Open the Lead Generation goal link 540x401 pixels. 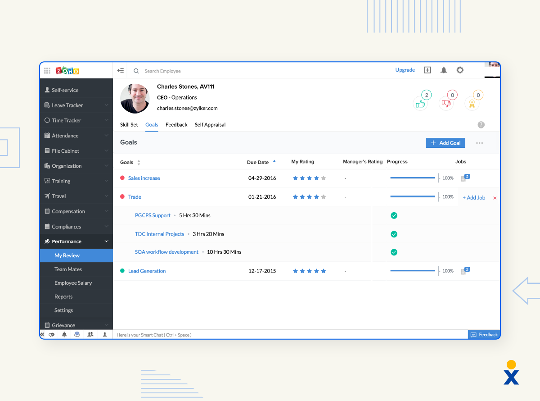(x=147, y=270)
